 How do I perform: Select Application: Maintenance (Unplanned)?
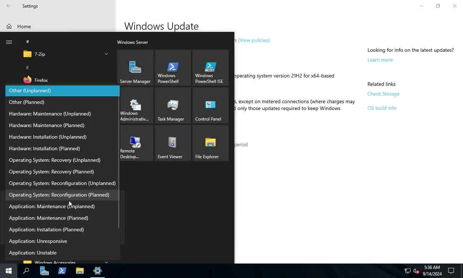pos(62,206)
